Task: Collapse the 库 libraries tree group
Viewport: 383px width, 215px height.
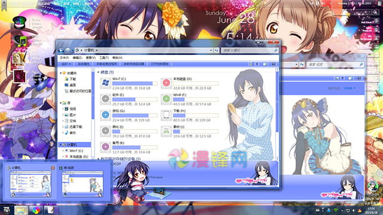Action: click(x=60, y=103)
